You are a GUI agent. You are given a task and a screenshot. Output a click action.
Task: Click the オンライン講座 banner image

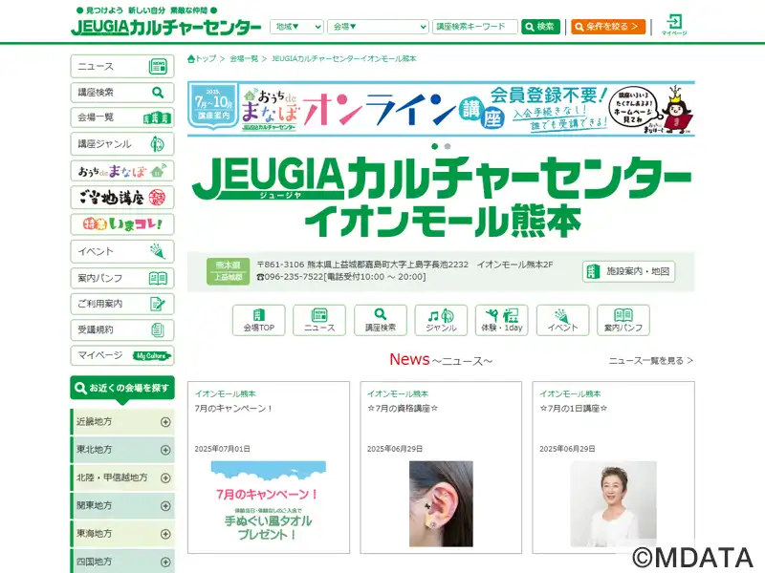click(441, 109)
